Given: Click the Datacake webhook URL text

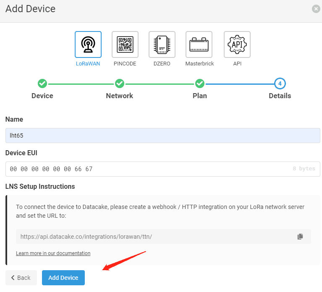Looking at the screenshot, I should pyautogui.click(x=86, y=237).
